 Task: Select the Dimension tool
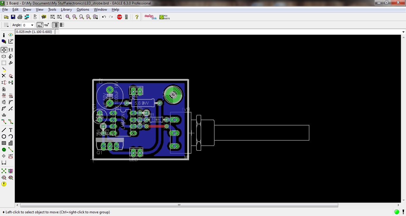pyautogui.click(x=4, y=163)
